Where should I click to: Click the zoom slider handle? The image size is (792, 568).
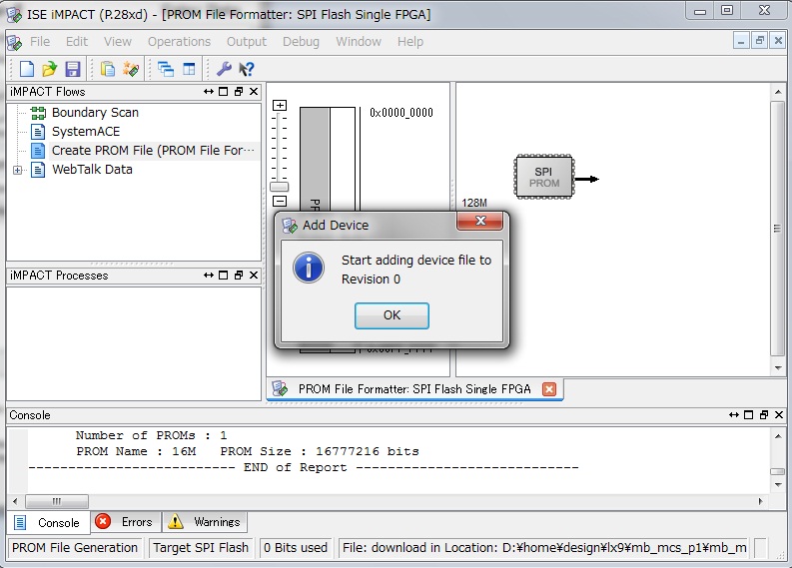280,187
